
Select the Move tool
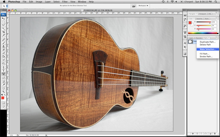pos(4,19)
